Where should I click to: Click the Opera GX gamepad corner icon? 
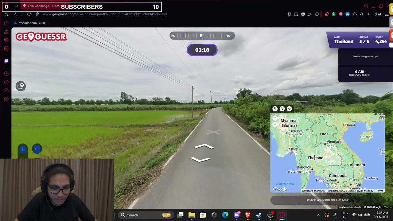[x=16, y=6]
